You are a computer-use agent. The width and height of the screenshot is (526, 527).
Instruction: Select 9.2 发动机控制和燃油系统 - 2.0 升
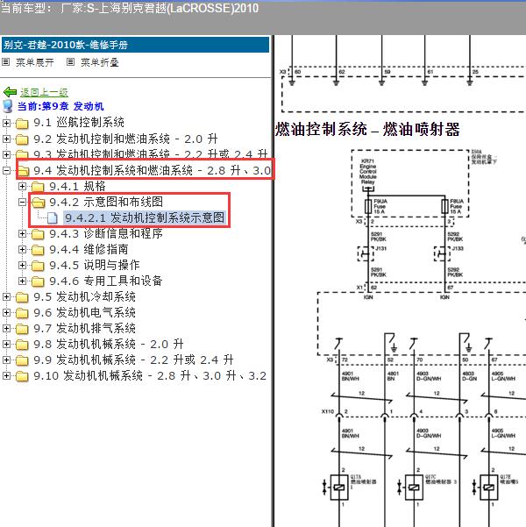125,139
